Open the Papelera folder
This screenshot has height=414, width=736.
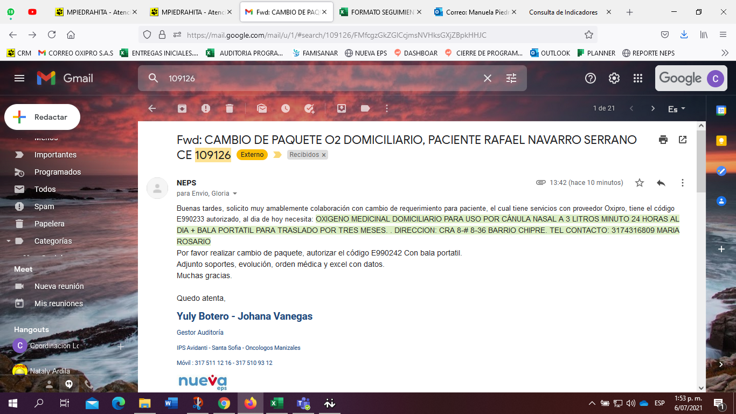[x=50, y=224]
